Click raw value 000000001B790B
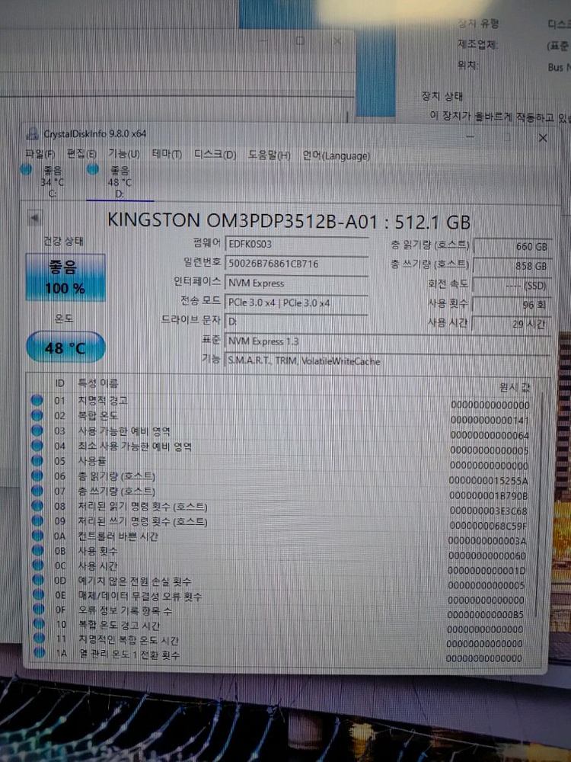The width and height of the screenshot is (571, 762). [489, 496]
